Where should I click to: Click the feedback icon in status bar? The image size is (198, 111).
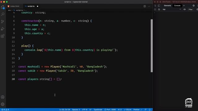click(146, 110)
